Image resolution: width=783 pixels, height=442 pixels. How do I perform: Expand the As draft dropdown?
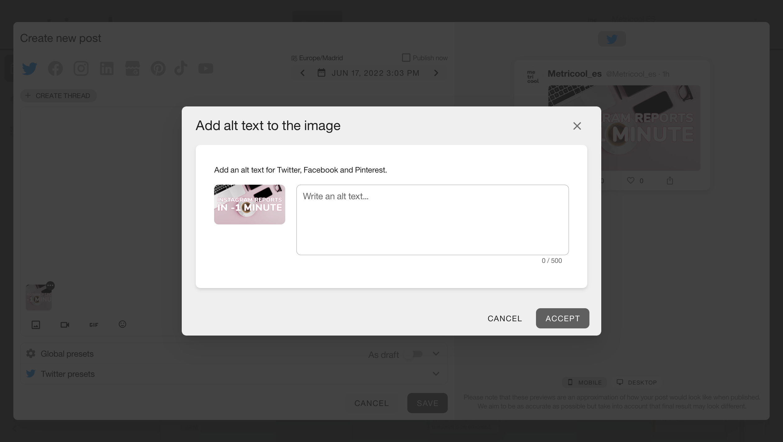click(436, 354)
